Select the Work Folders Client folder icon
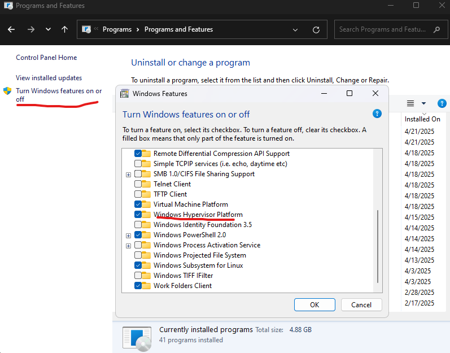This screenshot has width=450, height=353. point(146,286)
